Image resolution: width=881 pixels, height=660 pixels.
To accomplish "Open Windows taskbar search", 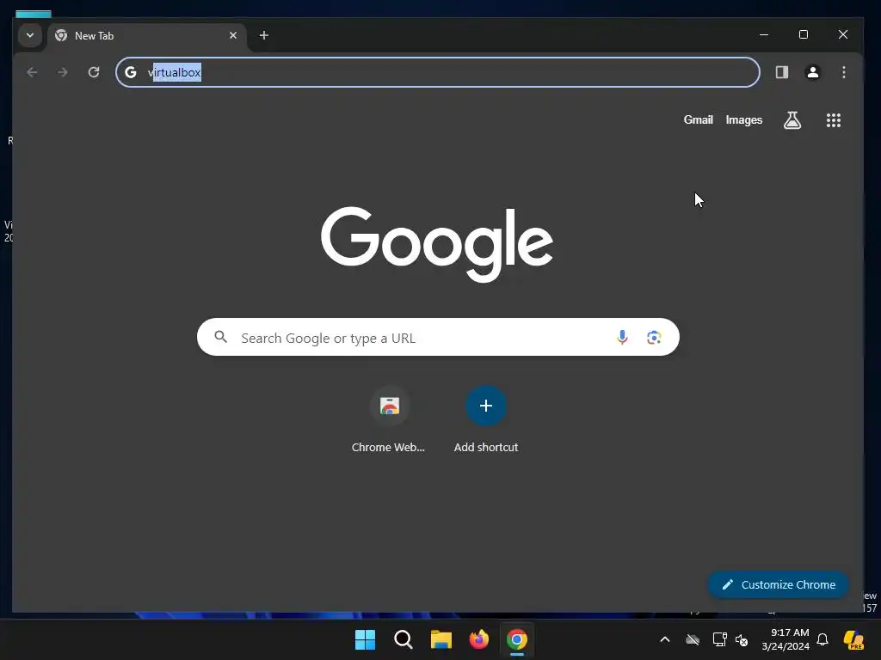I will click(403, 639).
